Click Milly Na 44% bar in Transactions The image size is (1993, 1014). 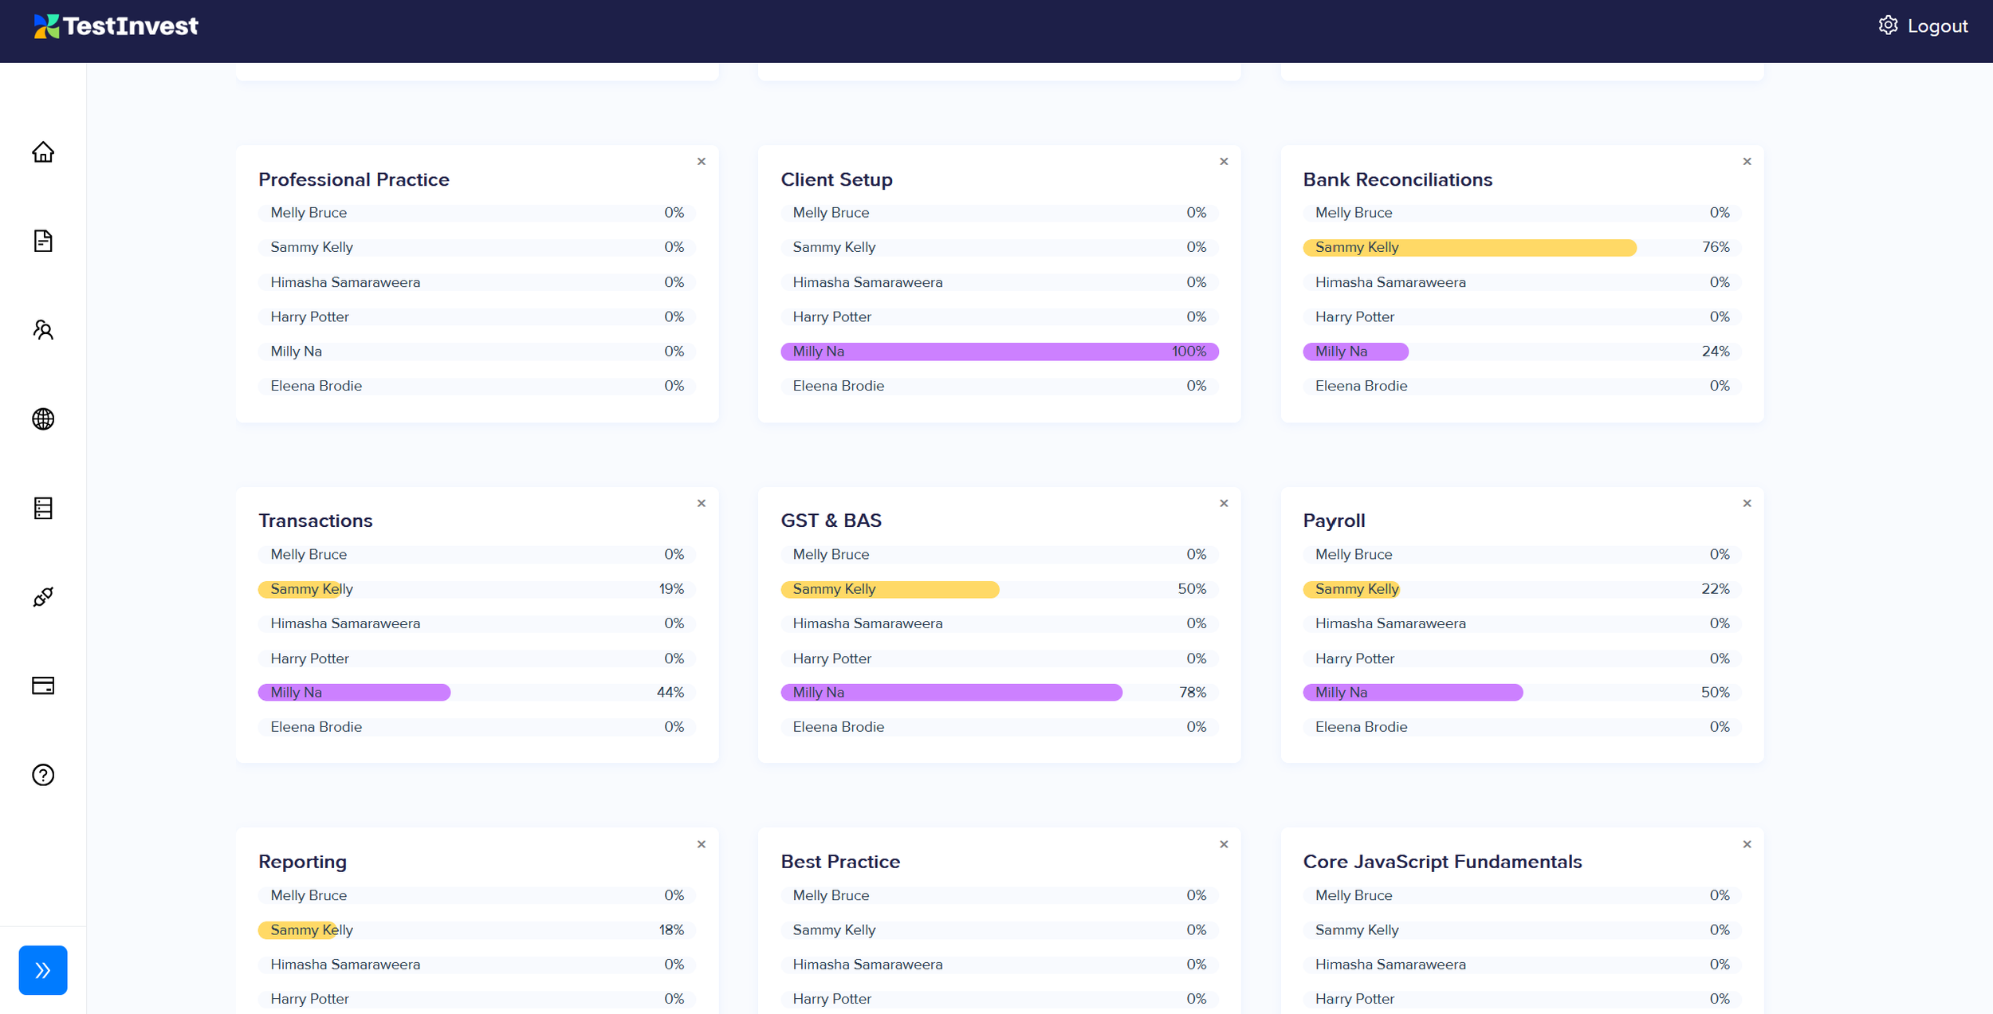click(354, 692)
